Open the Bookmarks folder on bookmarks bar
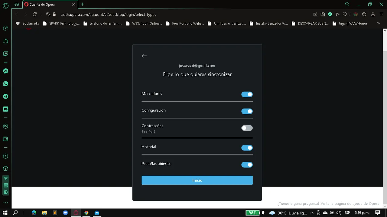 point(27,23)
